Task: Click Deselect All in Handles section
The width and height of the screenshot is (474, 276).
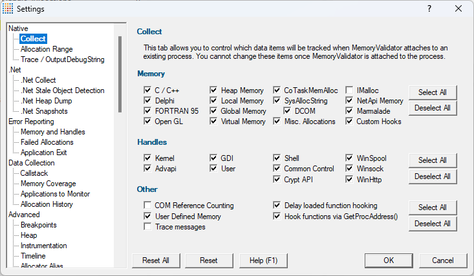Action: click(433, 176)
